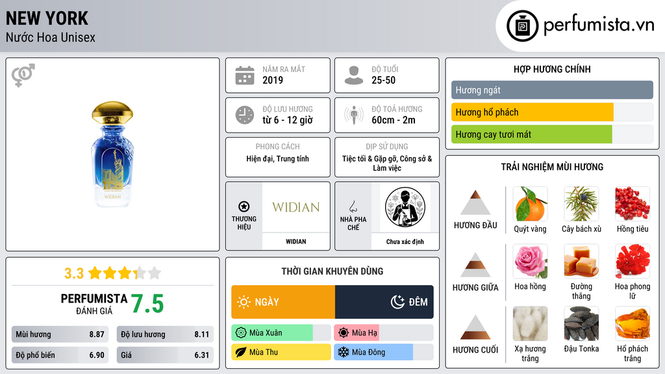The image size is (665, 374).
Task: Click the leaf icon for Mùa Thu
Action: [241, 352]
